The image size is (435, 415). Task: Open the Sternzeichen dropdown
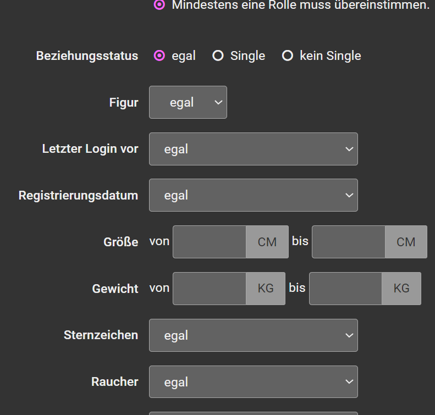pos(254,335)
